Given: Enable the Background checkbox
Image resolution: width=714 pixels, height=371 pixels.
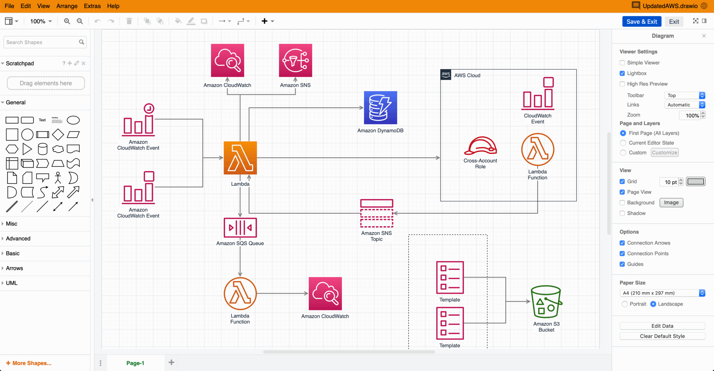Looking at the screenshot, I should pos(622,203).
